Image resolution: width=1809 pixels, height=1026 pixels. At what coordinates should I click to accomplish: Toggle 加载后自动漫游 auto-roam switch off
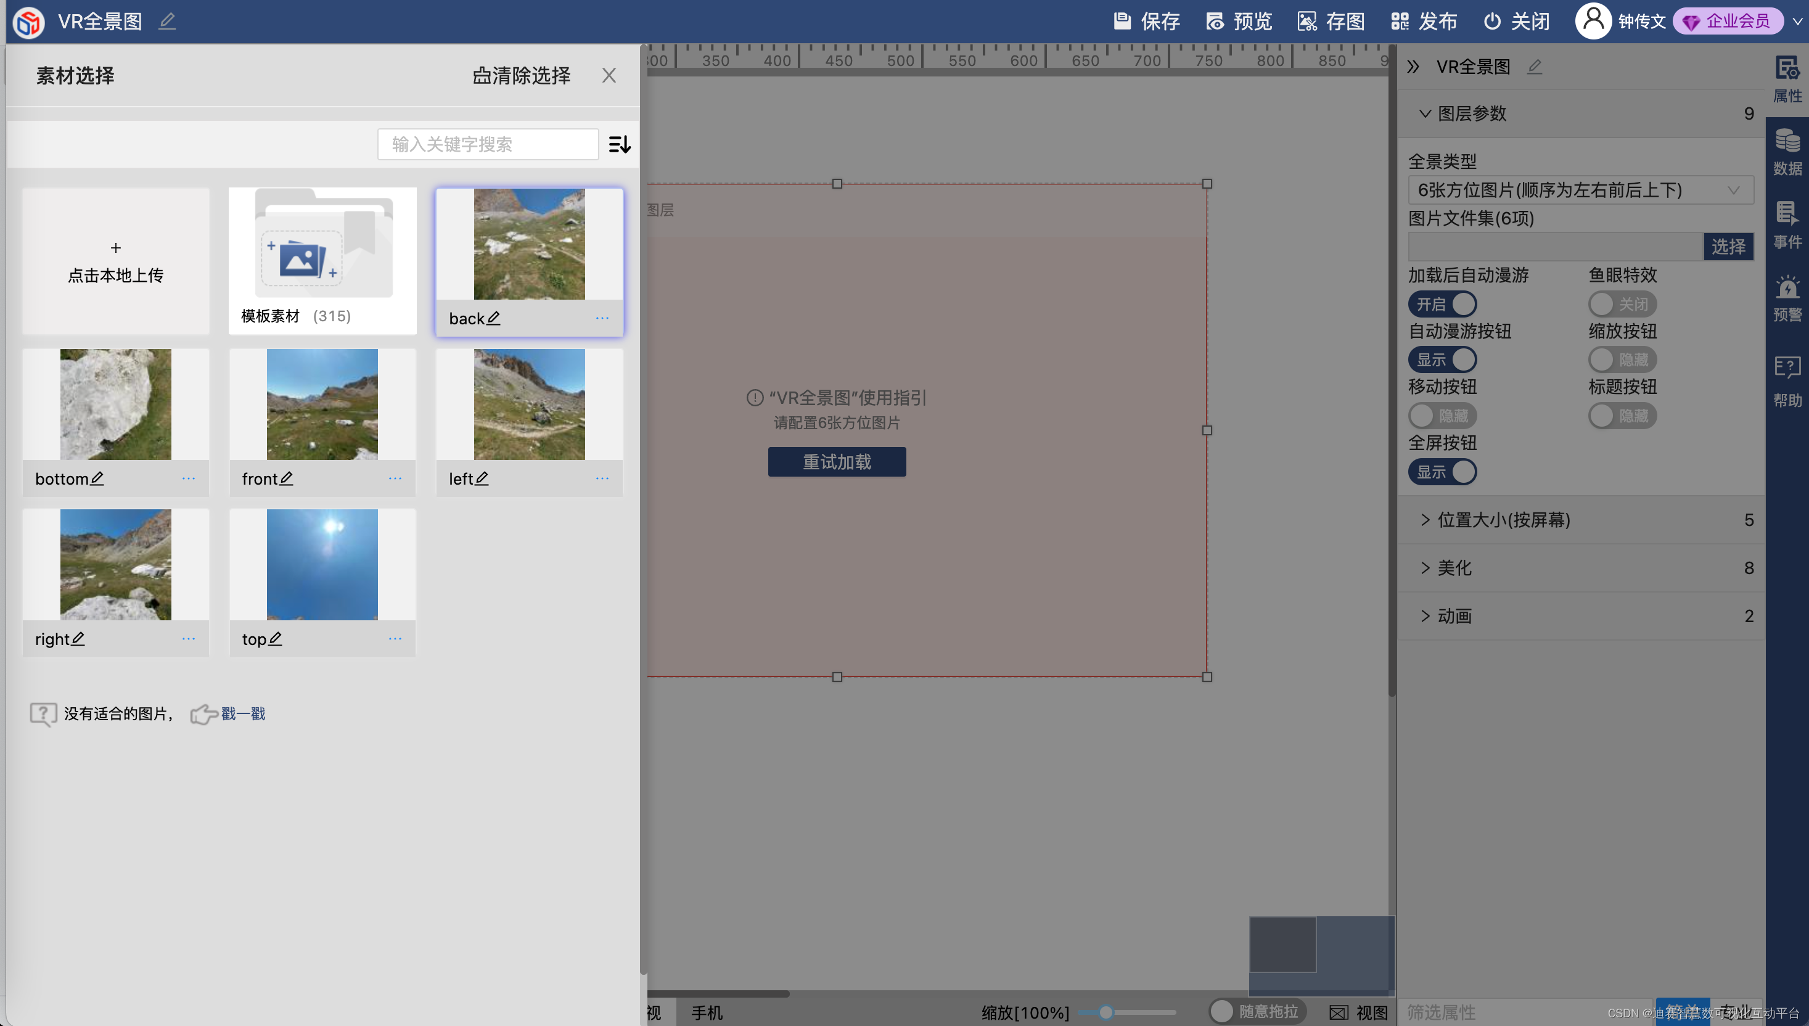tap(1442, 305)
